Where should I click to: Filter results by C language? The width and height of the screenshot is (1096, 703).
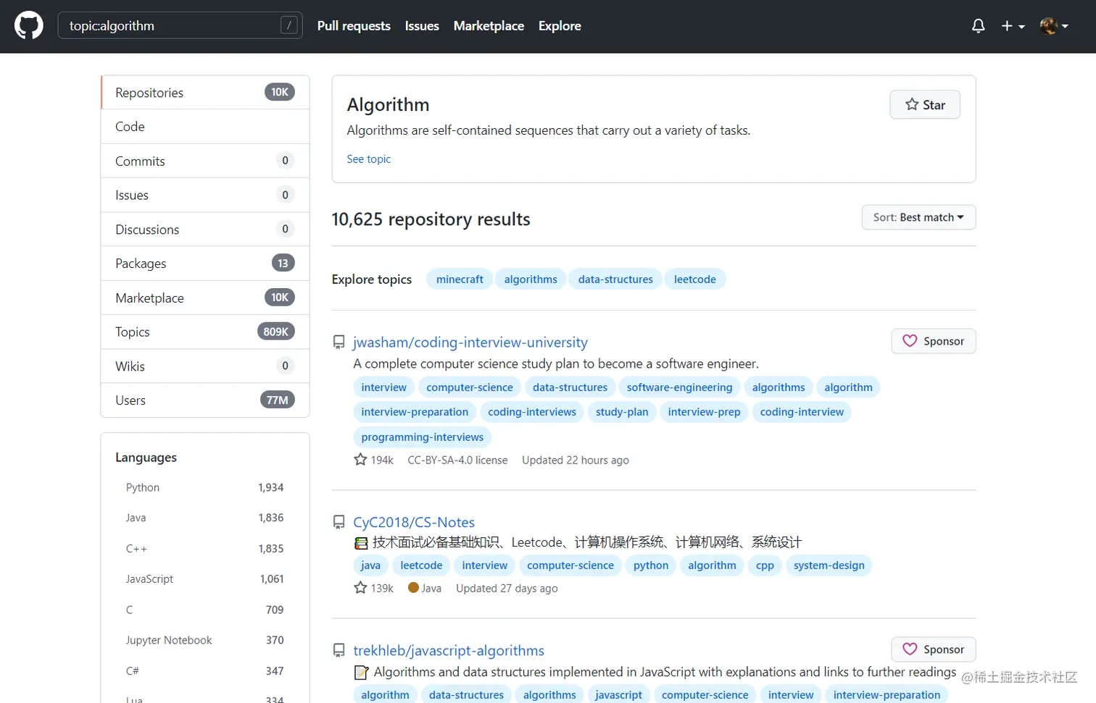(x=205, y=610)
